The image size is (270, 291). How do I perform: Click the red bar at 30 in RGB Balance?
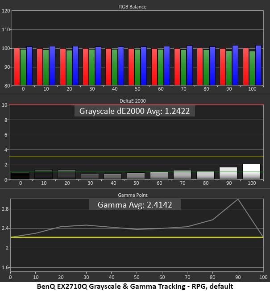click(86, 67)
